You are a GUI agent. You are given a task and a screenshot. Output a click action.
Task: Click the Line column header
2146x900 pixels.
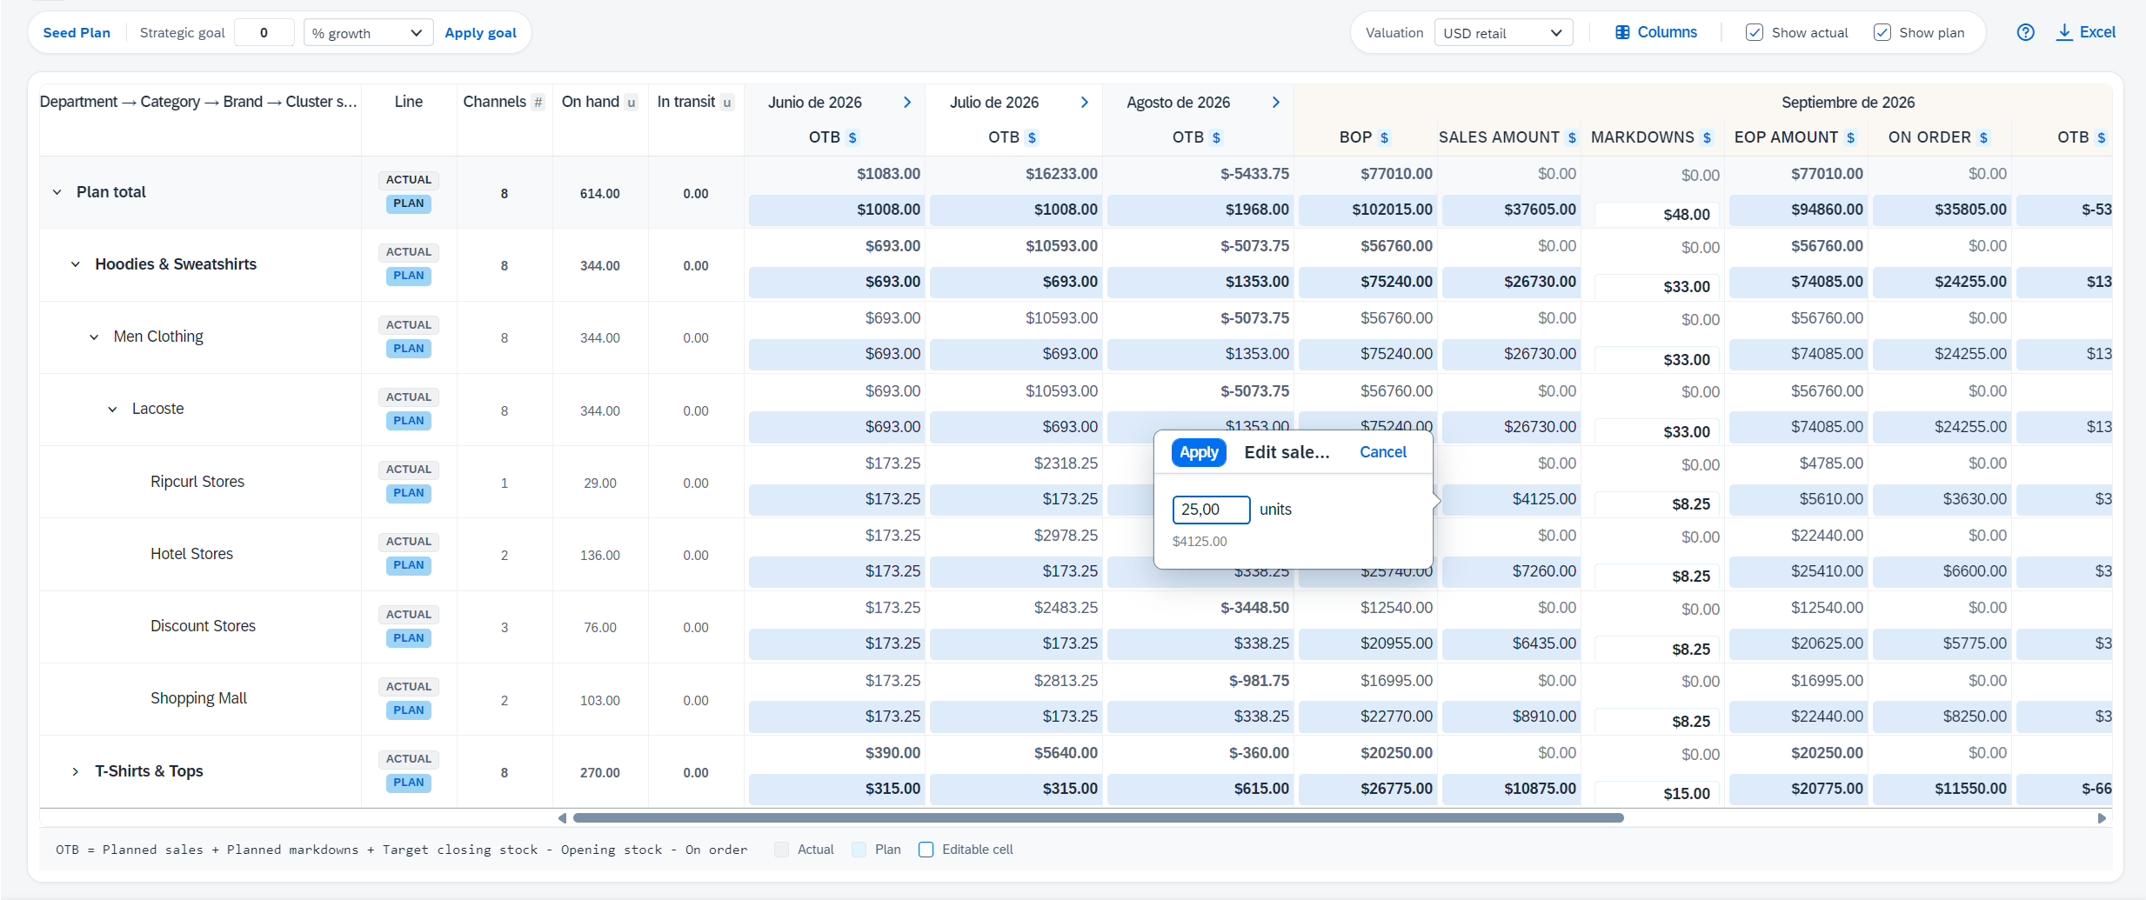point(409,102)
